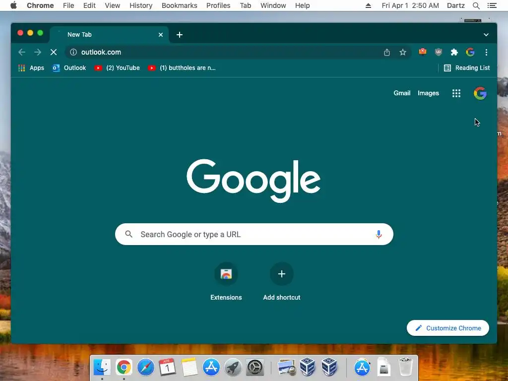
Task: Bookmark this tab with the star icon
Action: [403, 52]
